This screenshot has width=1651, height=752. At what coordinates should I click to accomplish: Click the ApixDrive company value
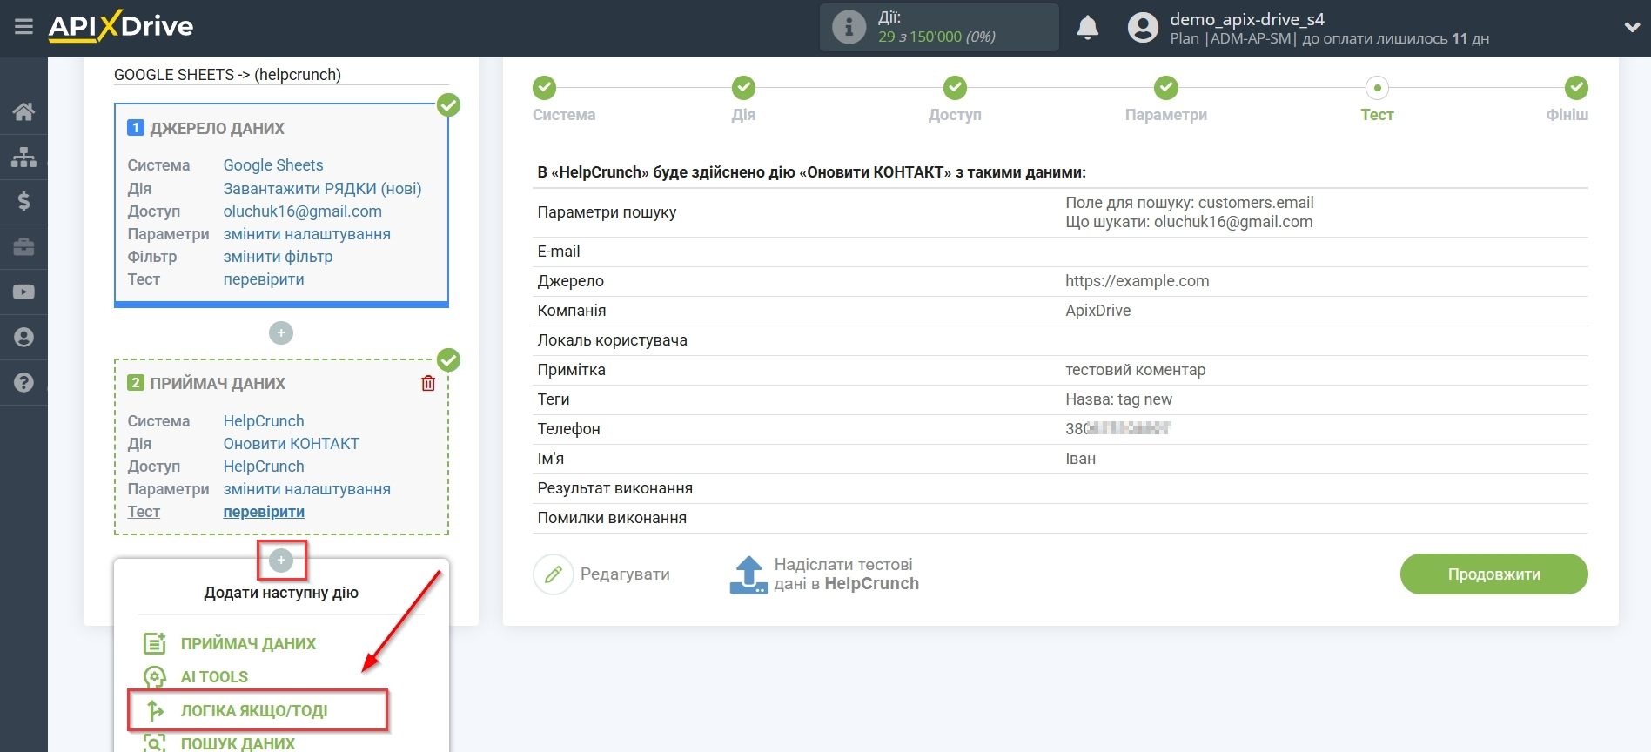click(1097, 311)
